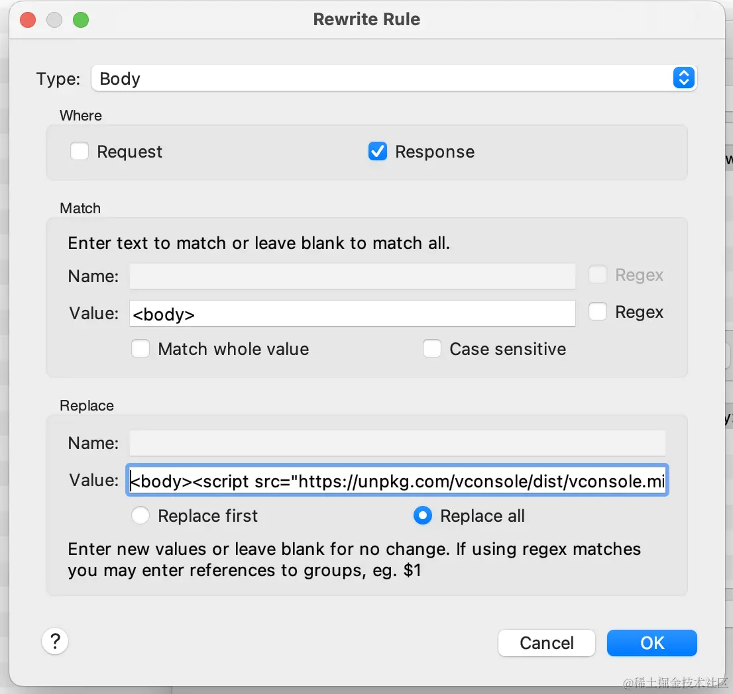Viewport: 733px width, 694px height.
Task: Click the green zoom window button
Action: [x=81, y=20]
